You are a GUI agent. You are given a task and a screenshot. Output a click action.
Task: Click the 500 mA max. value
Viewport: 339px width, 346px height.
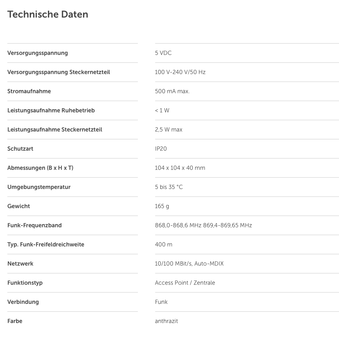[x=172, y=91]
